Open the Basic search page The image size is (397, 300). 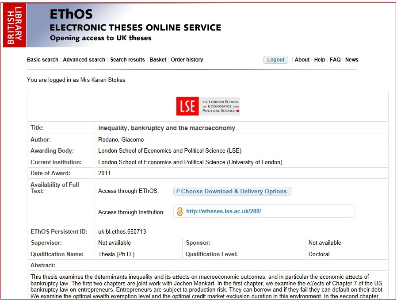pos(42,60)
